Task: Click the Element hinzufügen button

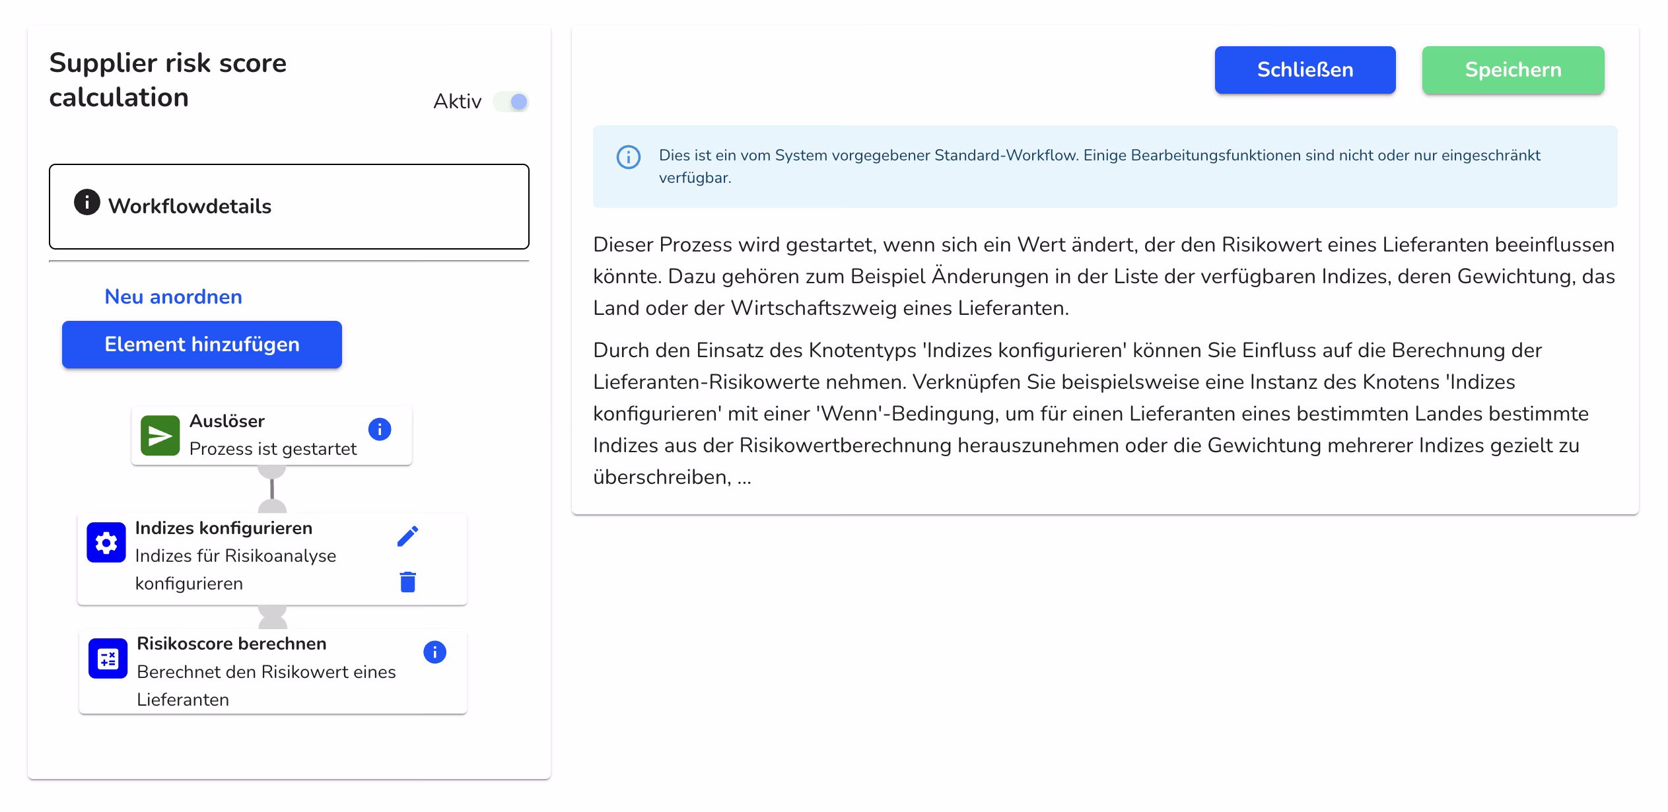Action: (201, 344)
